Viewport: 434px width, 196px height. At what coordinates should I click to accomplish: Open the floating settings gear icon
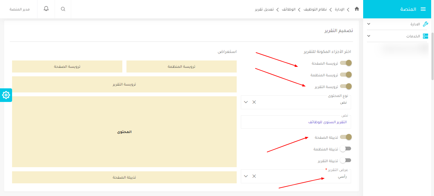point(6,95)
